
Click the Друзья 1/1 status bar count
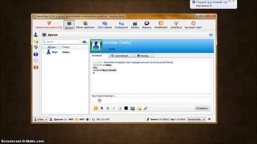tap(58, 119)
